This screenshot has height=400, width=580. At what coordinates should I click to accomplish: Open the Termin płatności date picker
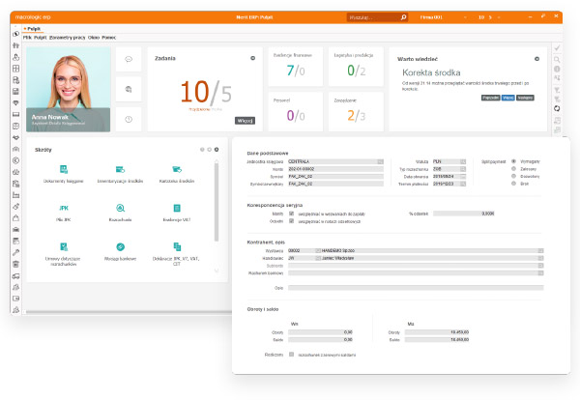[463, 184]
